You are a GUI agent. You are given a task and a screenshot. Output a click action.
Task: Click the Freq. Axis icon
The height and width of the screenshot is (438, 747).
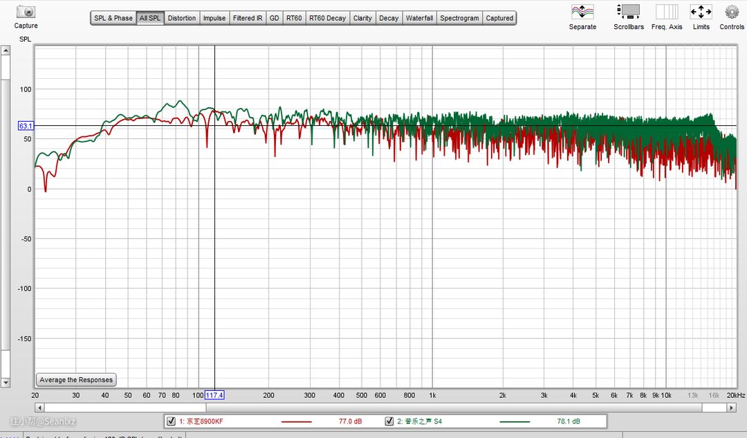(x=667, y=12)
